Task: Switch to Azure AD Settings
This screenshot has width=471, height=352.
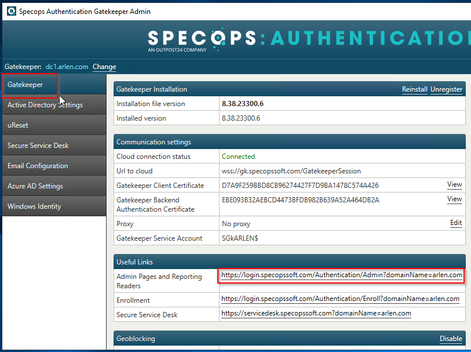Action: pyautogui.click(x=54, y=186)
